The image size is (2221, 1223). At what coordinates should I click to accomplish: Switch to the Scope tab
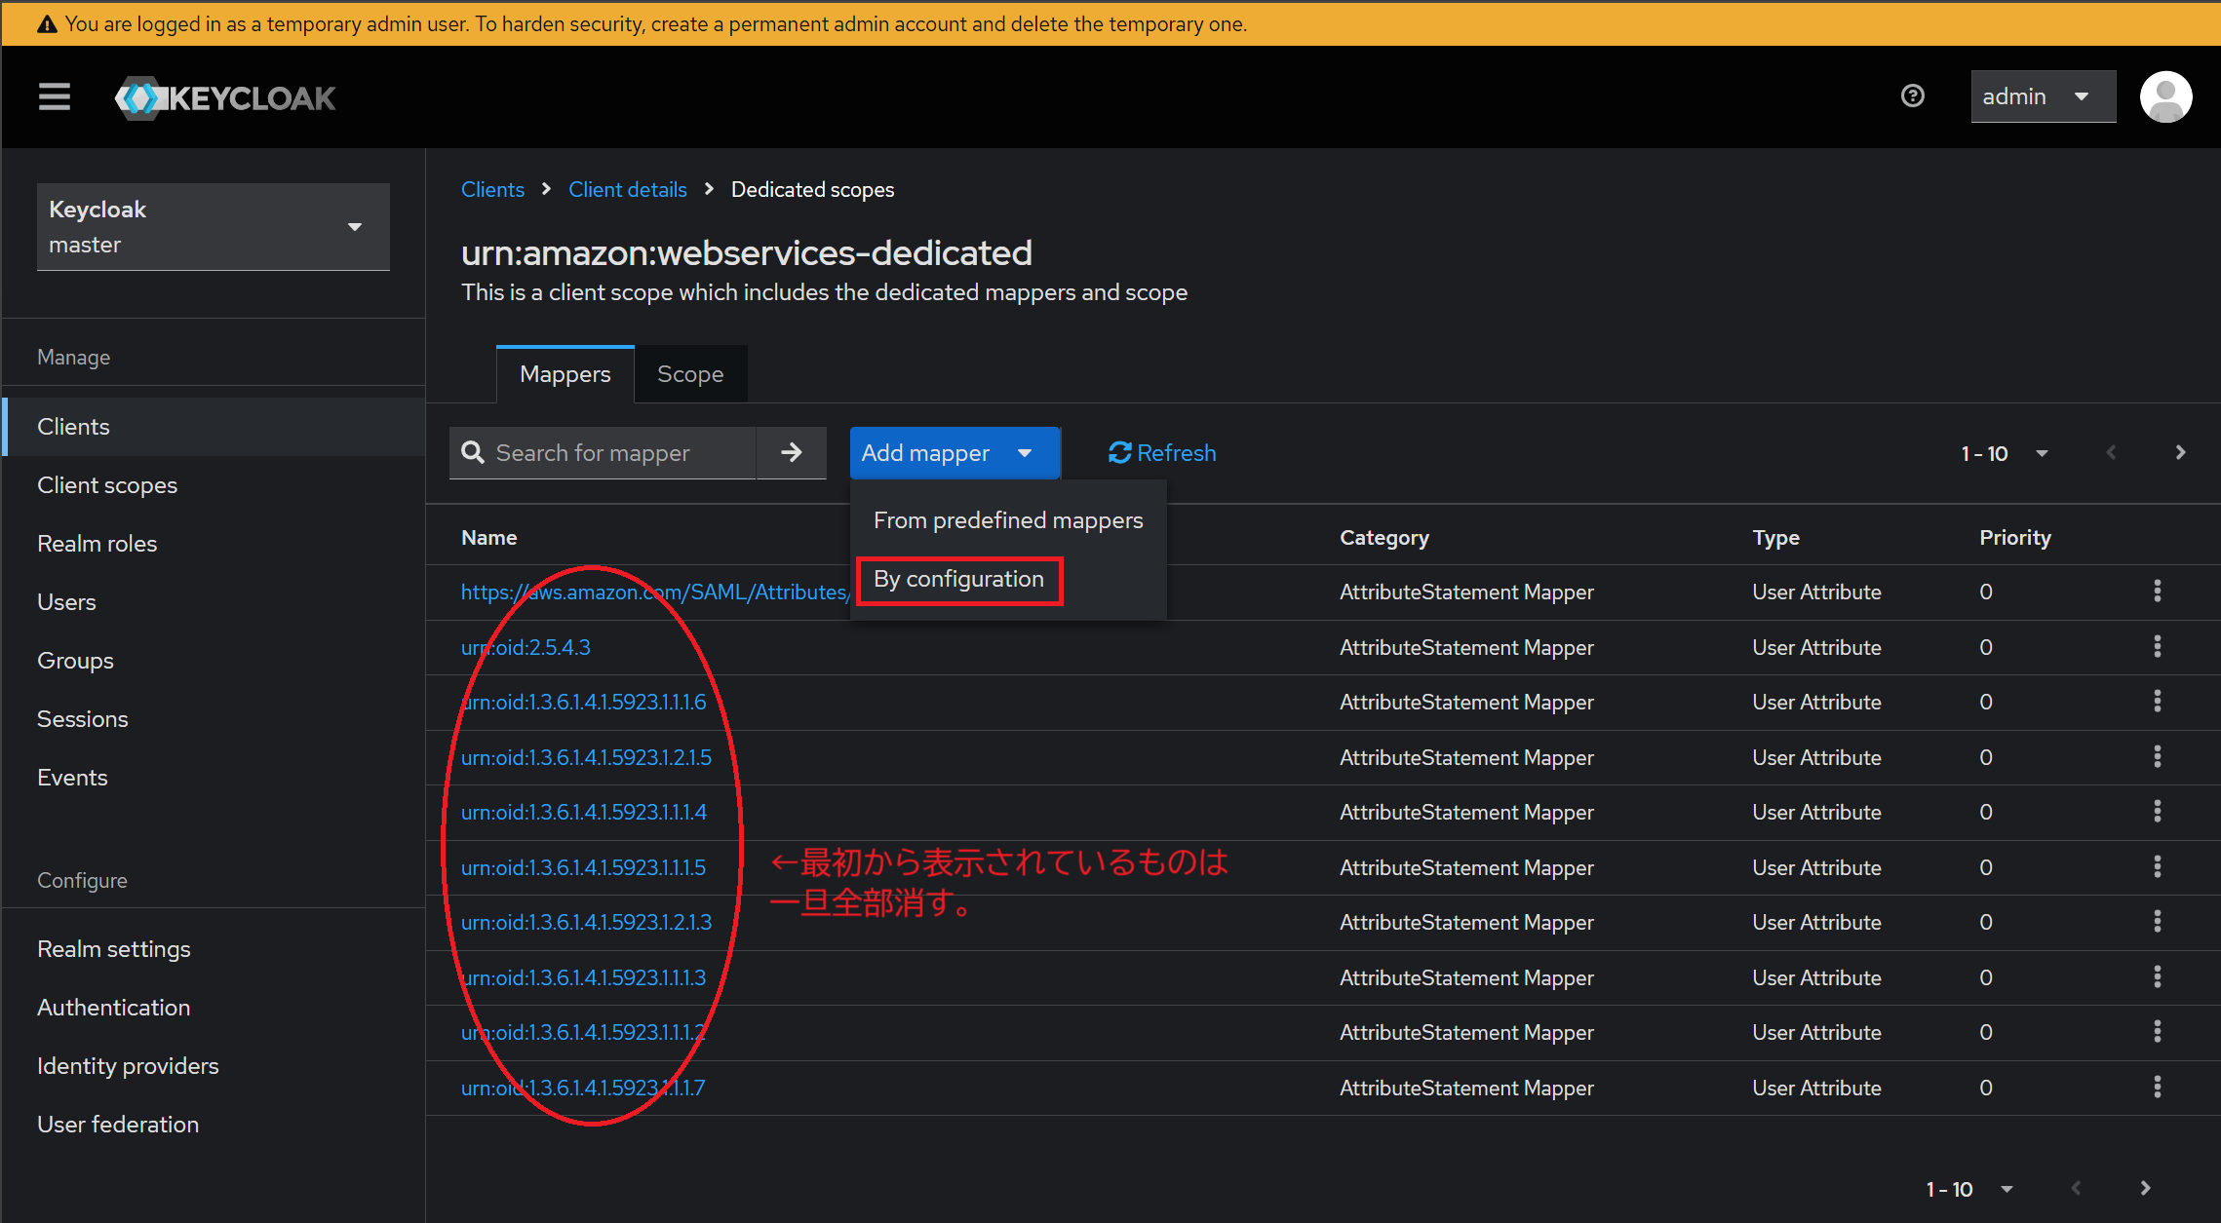pyautogui.click(x=689, y=374)
